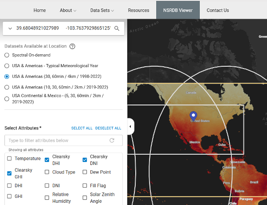Select the Spectral On-demand dataset
The image size is (267, 205).
click(7, 55)
